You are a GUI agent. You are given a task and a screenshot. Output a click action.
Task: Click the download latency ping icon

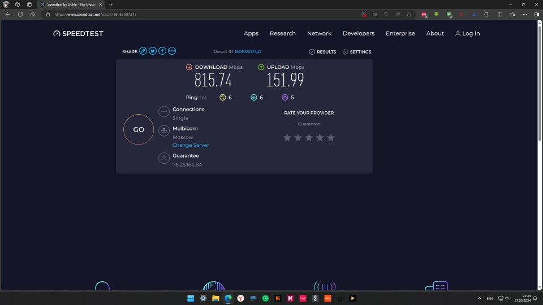[x=254, y=98]
